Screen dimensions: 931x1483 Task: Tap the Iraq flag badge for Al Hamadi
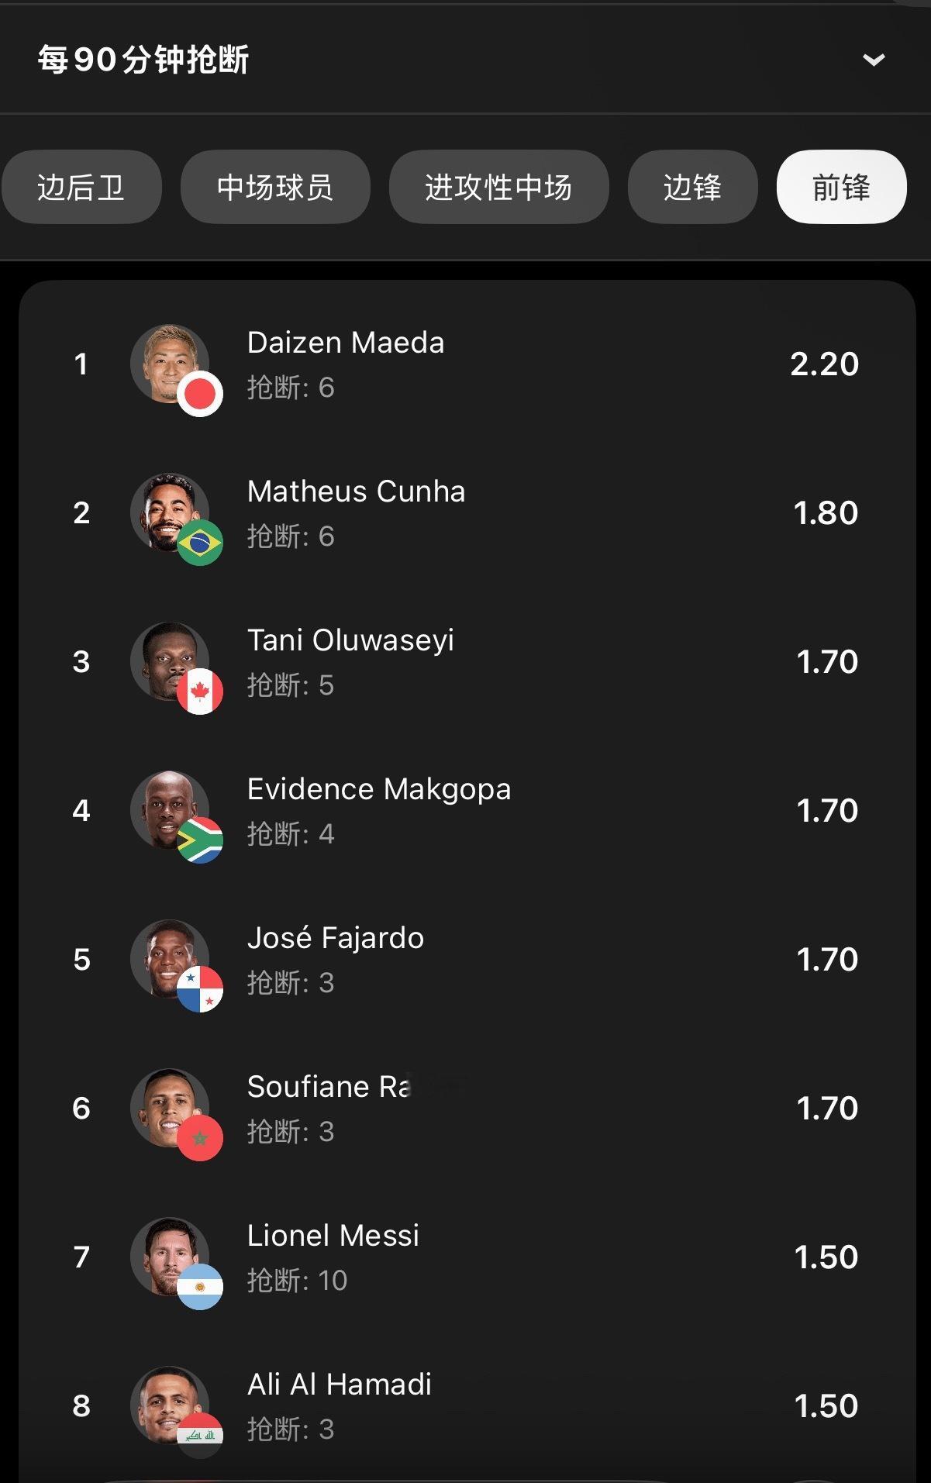pos(200,1436)
